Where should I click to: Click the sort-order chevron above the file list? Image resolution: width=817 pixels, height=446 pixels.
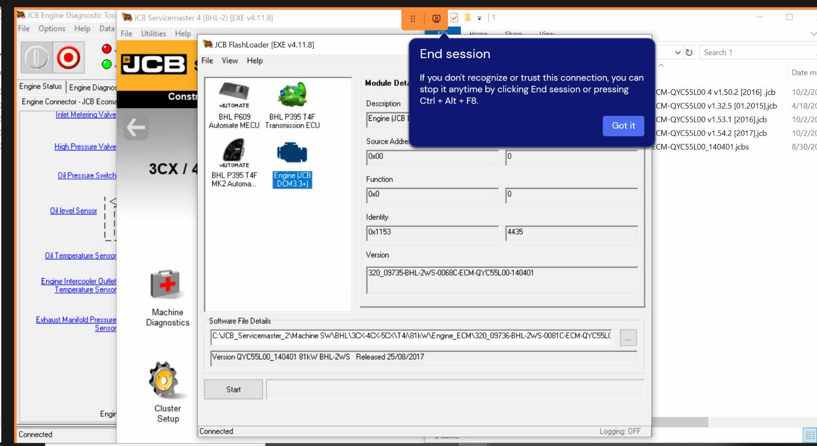click(x=661, y=65)
